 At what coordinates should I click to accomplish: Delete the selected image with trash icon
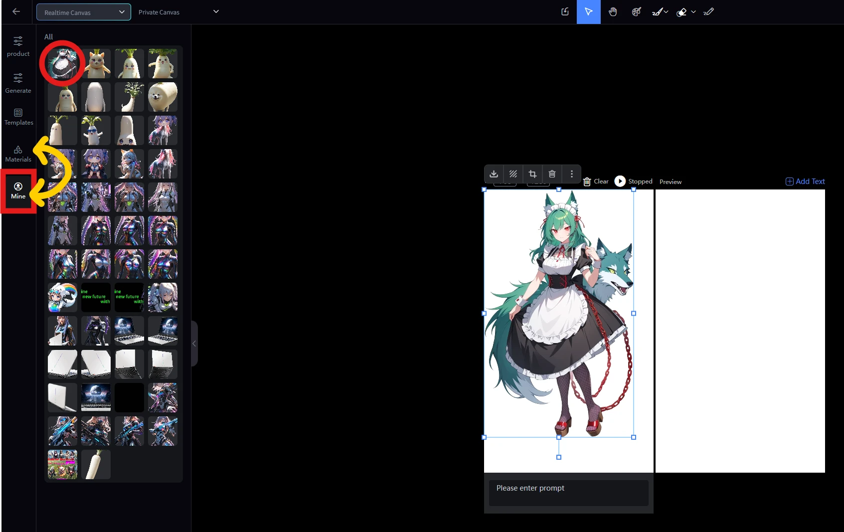click(x=552, y=174)
